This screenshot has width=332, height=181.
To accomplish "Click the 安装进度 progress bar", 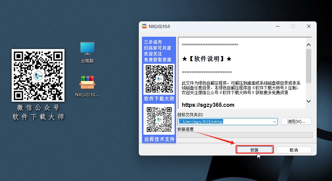I will [245, 135].
